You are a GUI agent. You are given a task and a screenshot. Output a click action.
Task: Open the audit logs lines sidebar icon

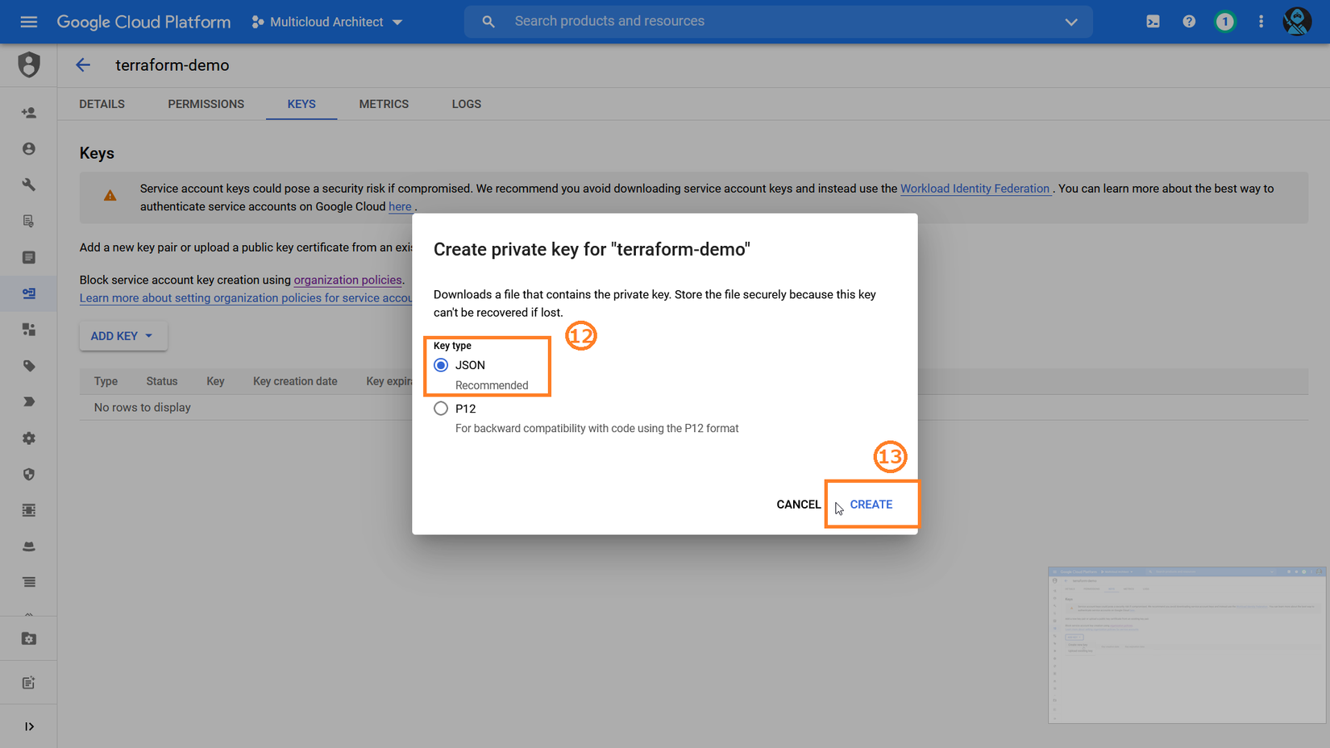pos(29,582)
